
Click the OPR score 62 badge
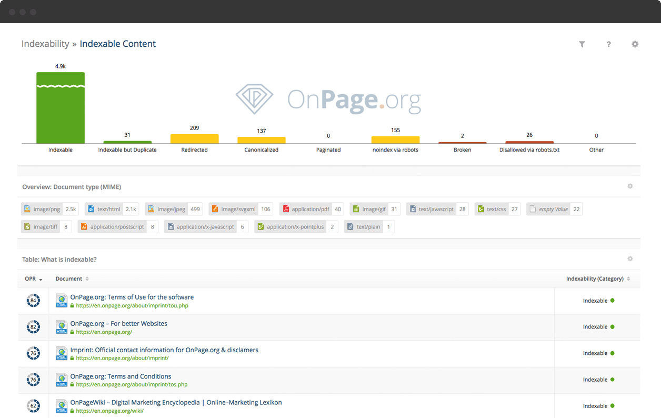(x=33, y=406)
